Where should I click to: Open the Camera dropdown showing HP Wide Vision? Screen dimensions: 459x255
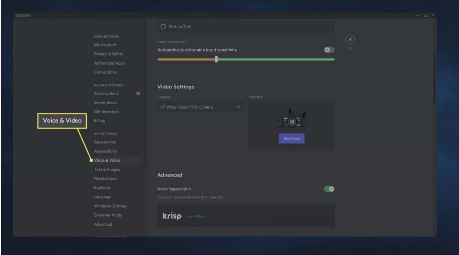[200, 107]
